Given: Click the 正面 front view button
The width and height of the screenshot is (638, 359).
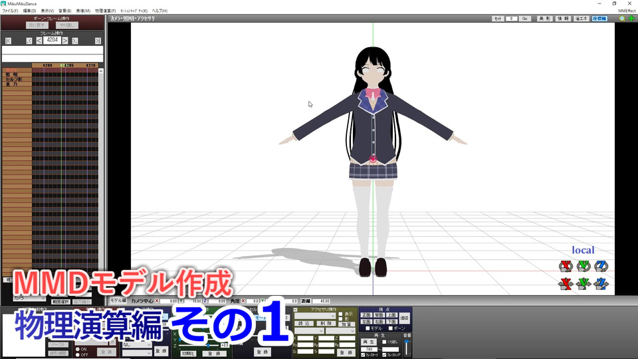Looking at the screenshot, I should (x=366, y=315).
